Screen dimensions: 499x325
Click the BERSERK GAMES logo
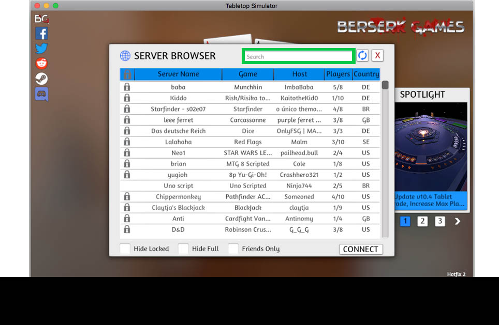[x=401, y=26]
